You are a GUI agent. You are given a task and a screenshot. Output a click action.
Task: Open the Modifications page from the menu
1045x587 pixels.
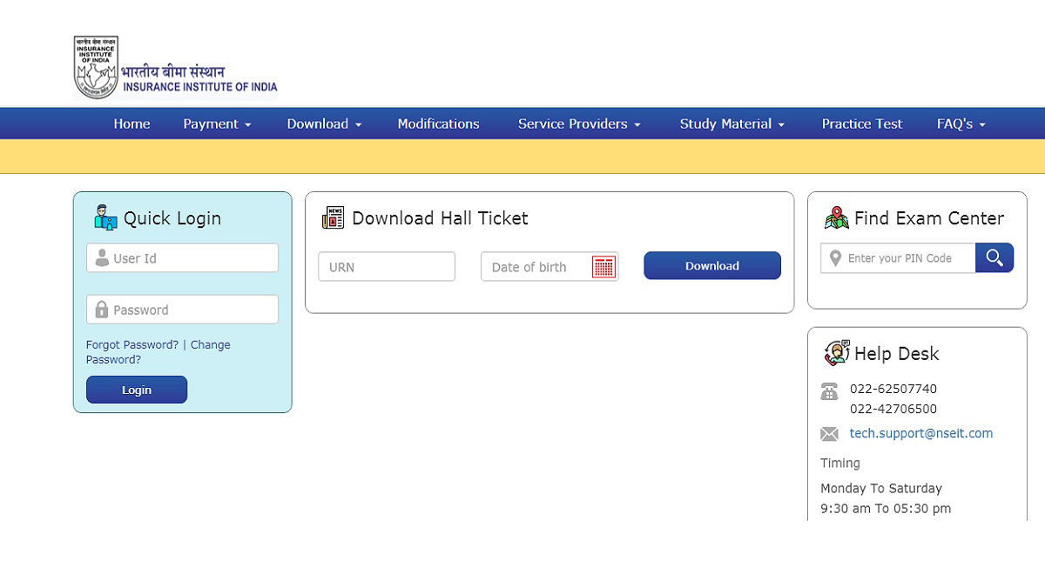pyautogui.click(x=438, y=123)
